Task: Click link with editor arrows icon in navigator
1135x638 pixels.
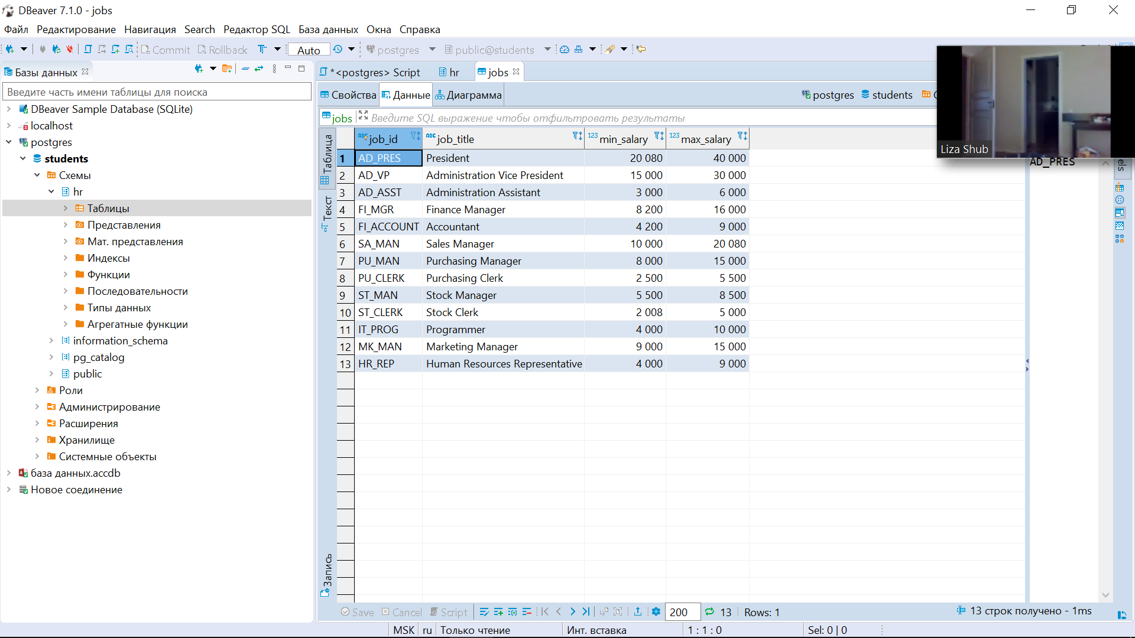Action: point(259,69)
